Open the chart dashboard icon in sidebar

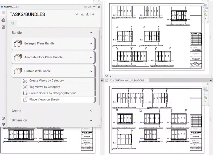[x=3, y=27]
